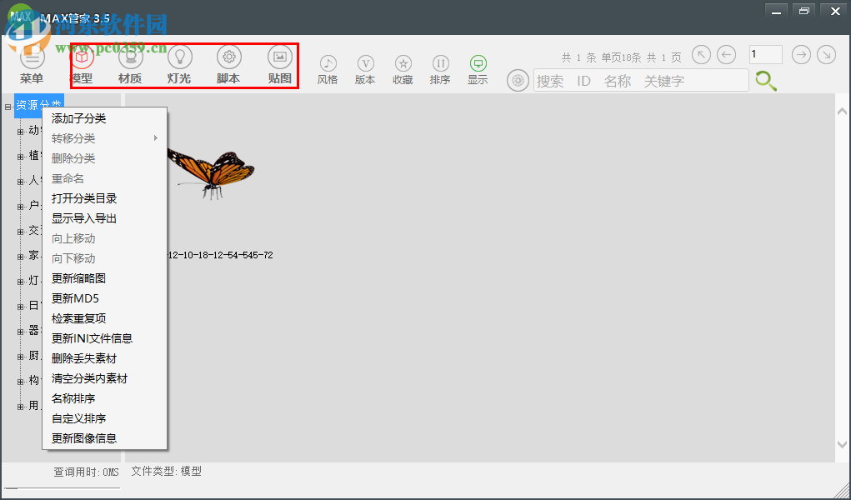Click the 风格 style icon
Image resolution: width=851 pixels, height=500 pixels.
[x=328, y=63]
